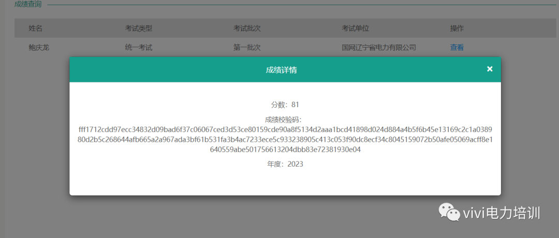Viewport: 559px width, 238px height.
Task: Click the 考试类型 column header
Action: click(x=138, y=28)
